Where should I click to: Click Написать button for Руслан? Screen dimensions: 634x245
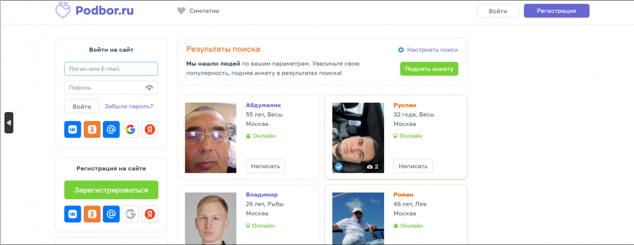(413, 166)
